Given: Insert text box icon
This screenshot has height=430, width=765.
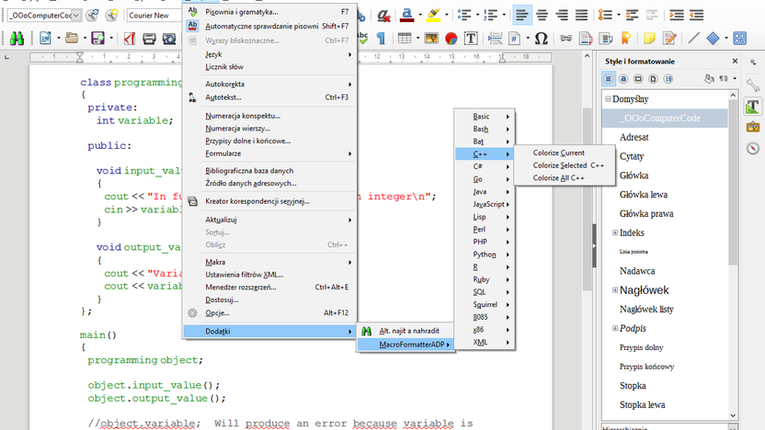Looking at the screenshot, I should (x=471, y=38).
